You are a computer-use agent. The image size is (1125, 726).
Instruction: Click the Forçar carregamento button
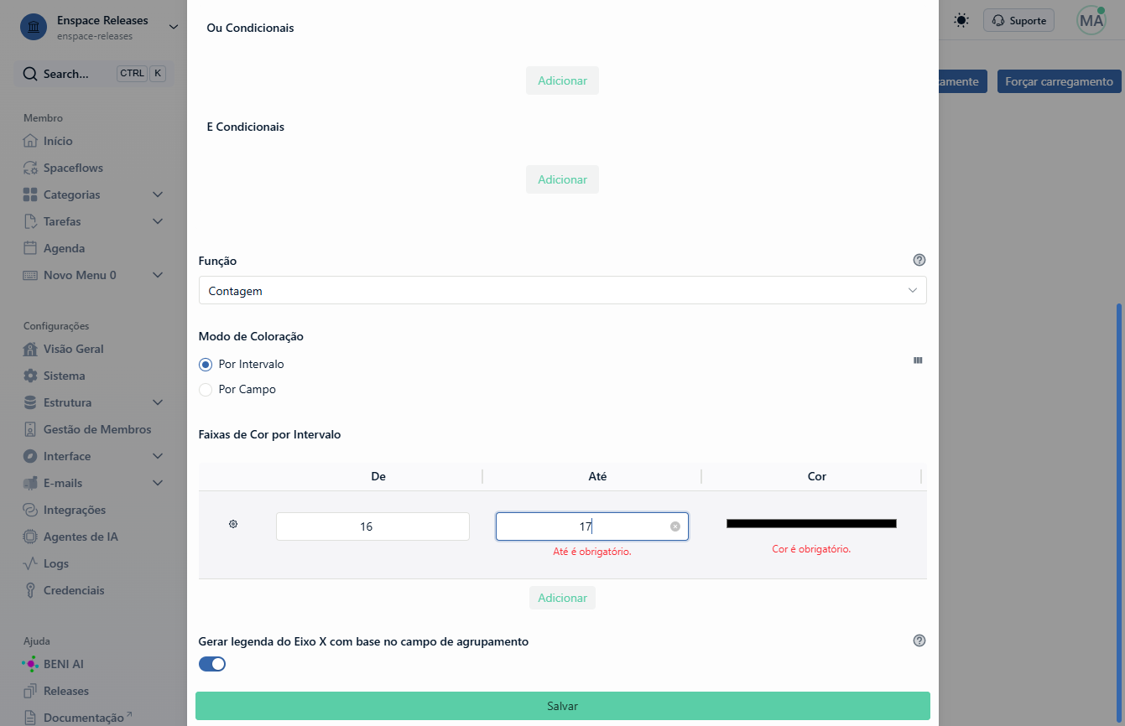click(1059, 81)
